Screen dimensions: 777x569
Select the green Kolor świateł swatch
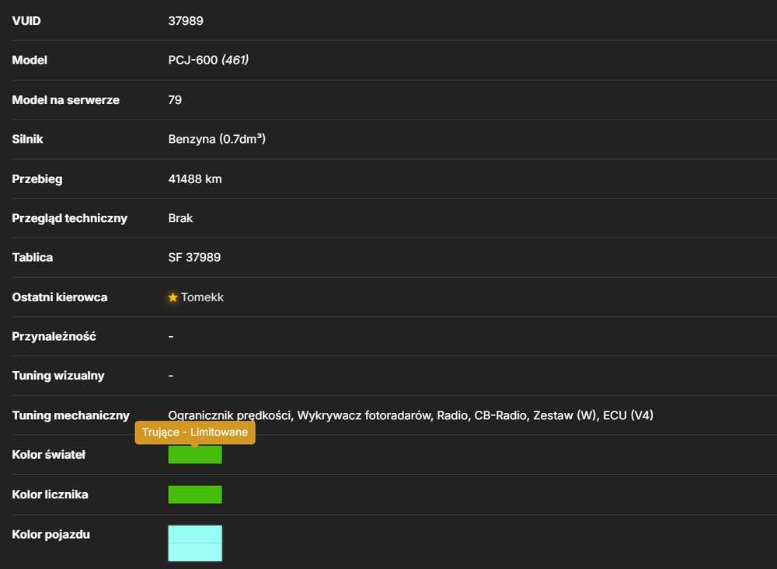point(195,455)
